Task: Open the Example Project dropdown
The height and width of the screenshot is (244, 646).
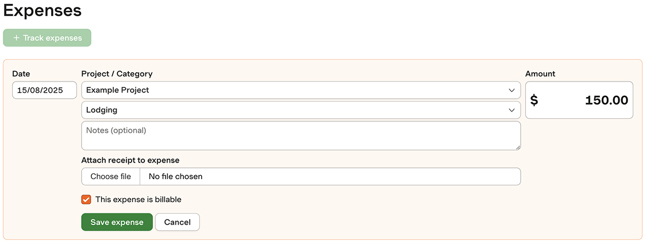Action: [301, 90]
